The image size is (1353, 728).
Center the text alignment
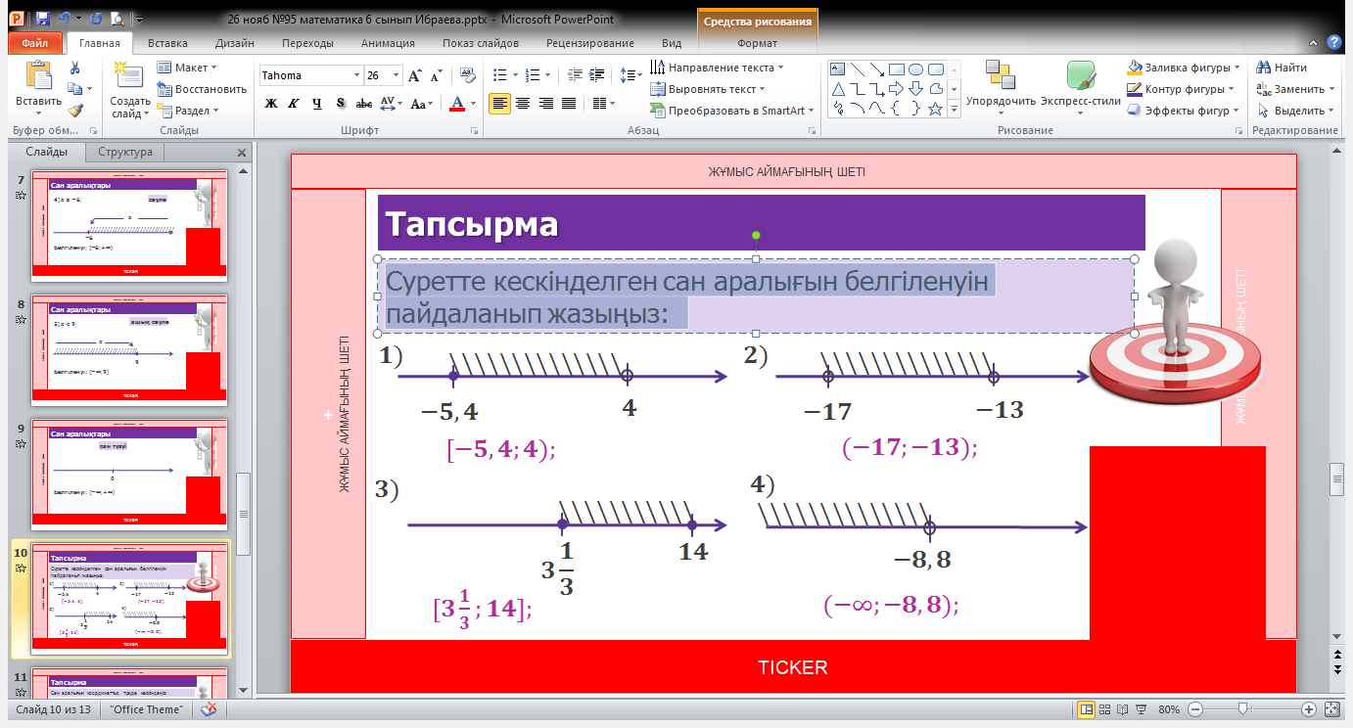[523, 104]
